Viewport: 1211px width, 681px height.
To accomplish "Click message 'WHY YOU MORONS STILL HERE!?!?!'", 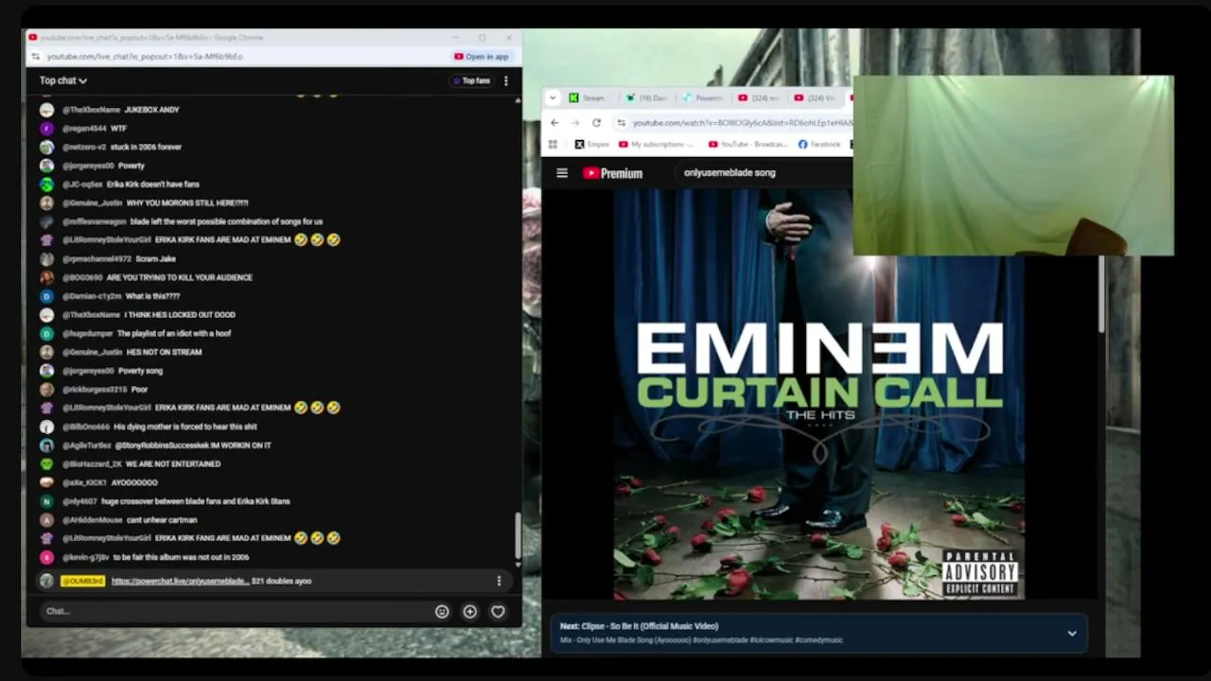I will (187, 202).
